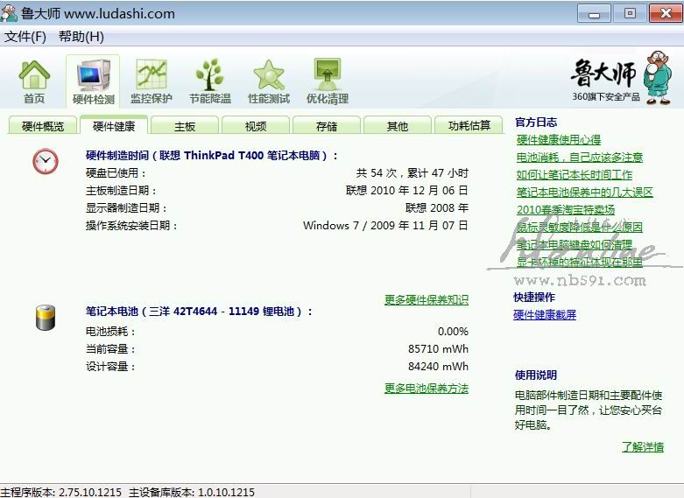The image size is (684, 498).
Task: Click the title bar application icon
Action: click(9, 13)
